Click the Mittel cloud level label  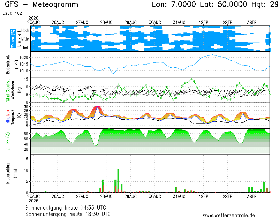25,39
